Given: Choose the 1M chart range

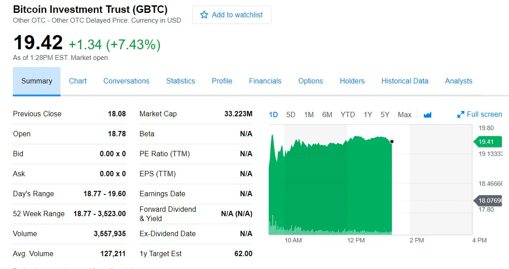Looking at the screenshot, I should point(309,115).
